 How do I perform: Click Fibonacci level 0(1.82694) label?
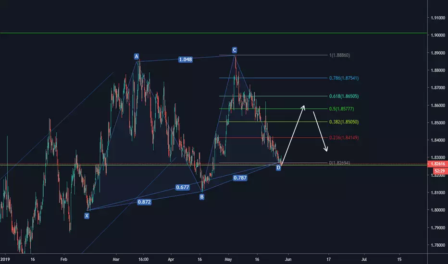tap(339, 163)
